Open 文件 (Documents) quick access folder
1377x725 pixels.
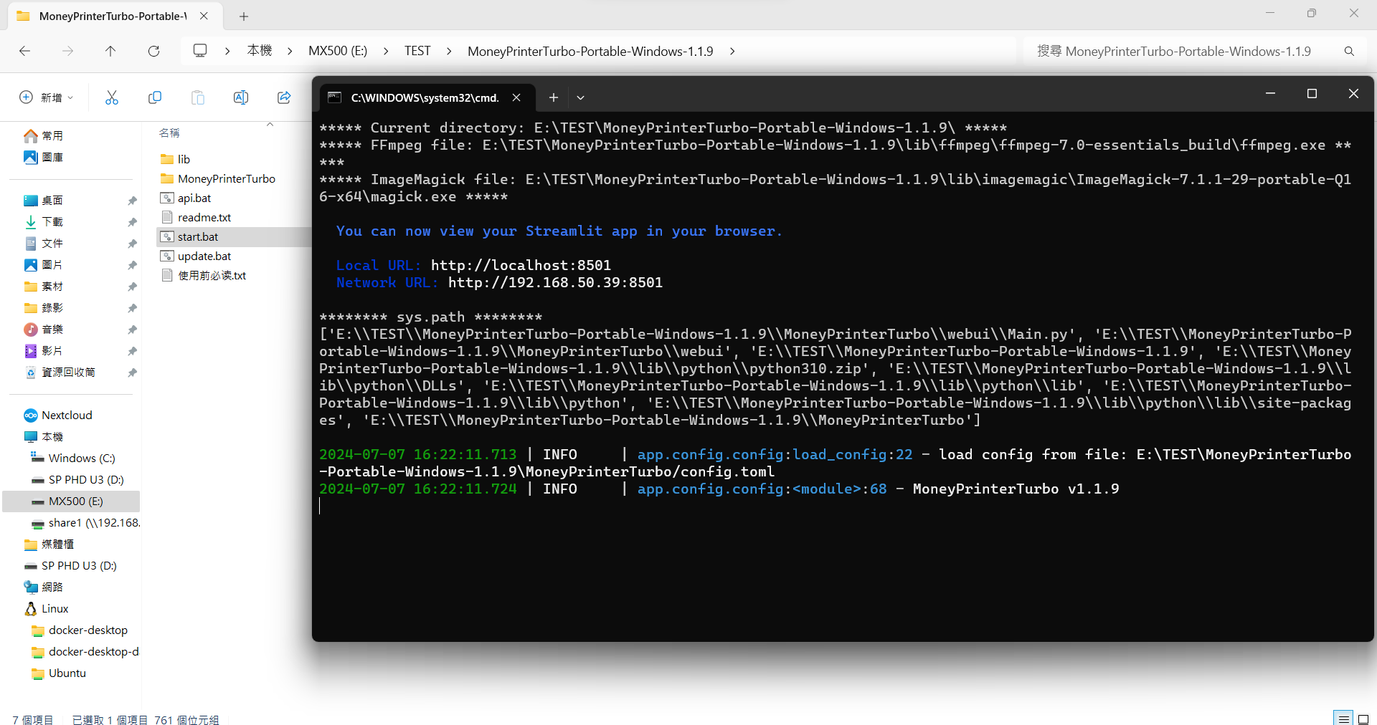[x=52, y=243]
